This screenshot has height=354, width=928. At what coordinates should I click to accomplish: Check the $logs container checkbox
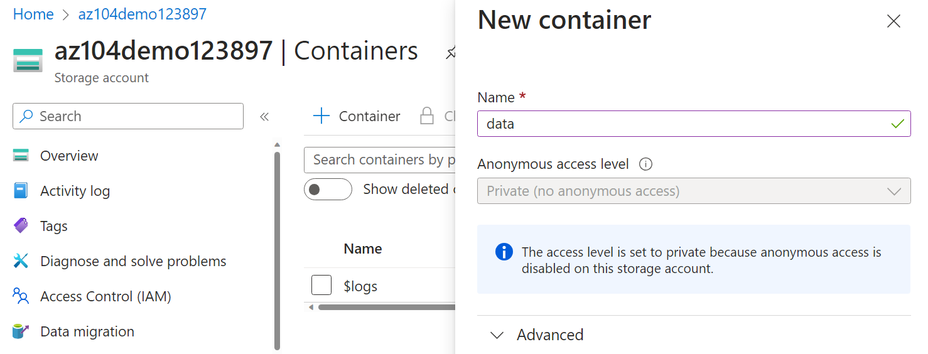pyautogui.click(x=321, y=286)
